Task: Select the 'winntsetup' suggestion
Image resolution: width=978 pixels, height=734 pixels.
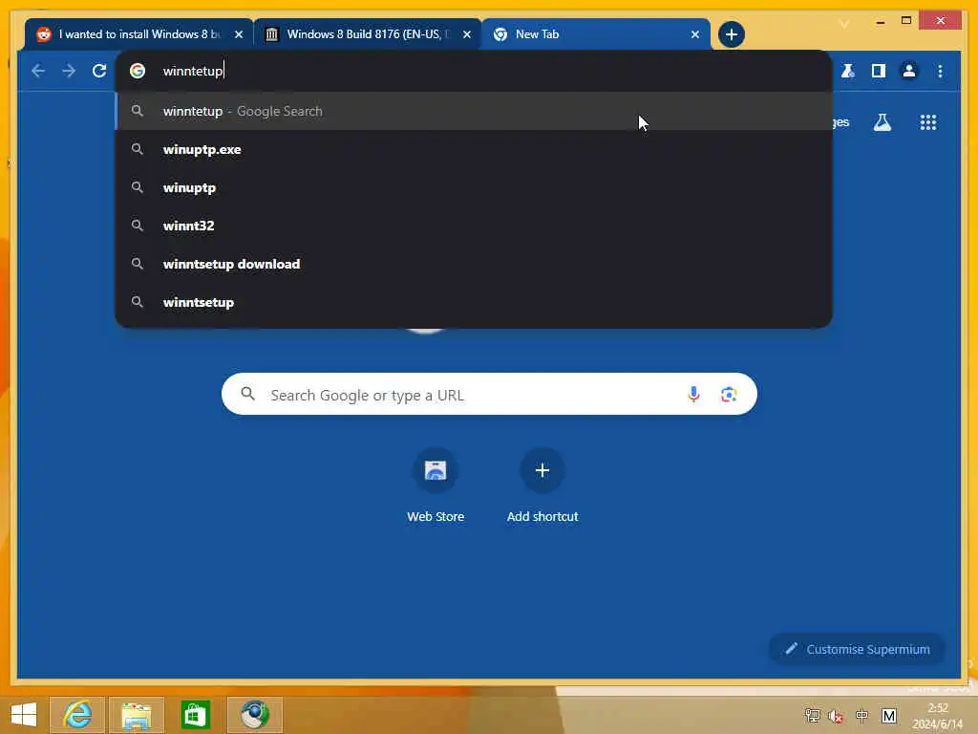Action: click(x=474, y=302)
